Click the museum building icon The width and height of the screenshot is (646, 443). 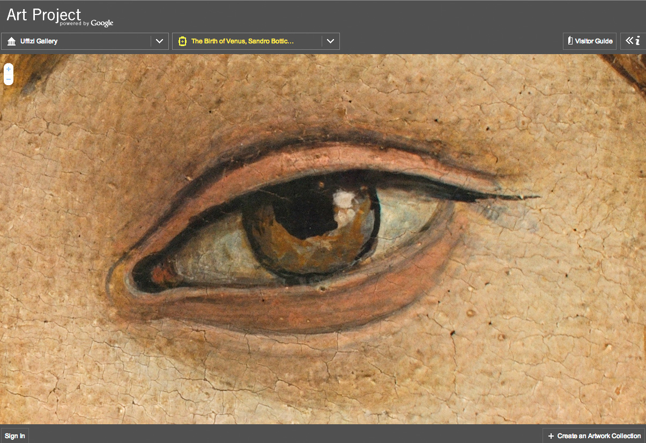tap(12, 41)
